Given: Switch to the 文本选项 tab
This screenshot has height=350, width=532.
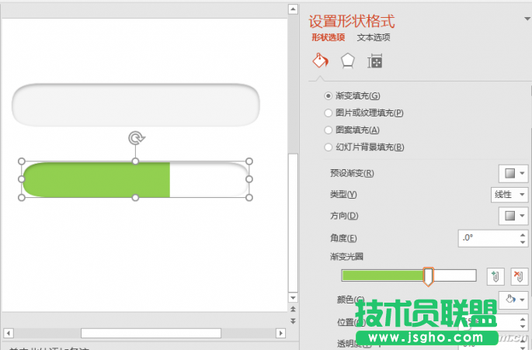Looking at the screenshot, I should [373, 37].
